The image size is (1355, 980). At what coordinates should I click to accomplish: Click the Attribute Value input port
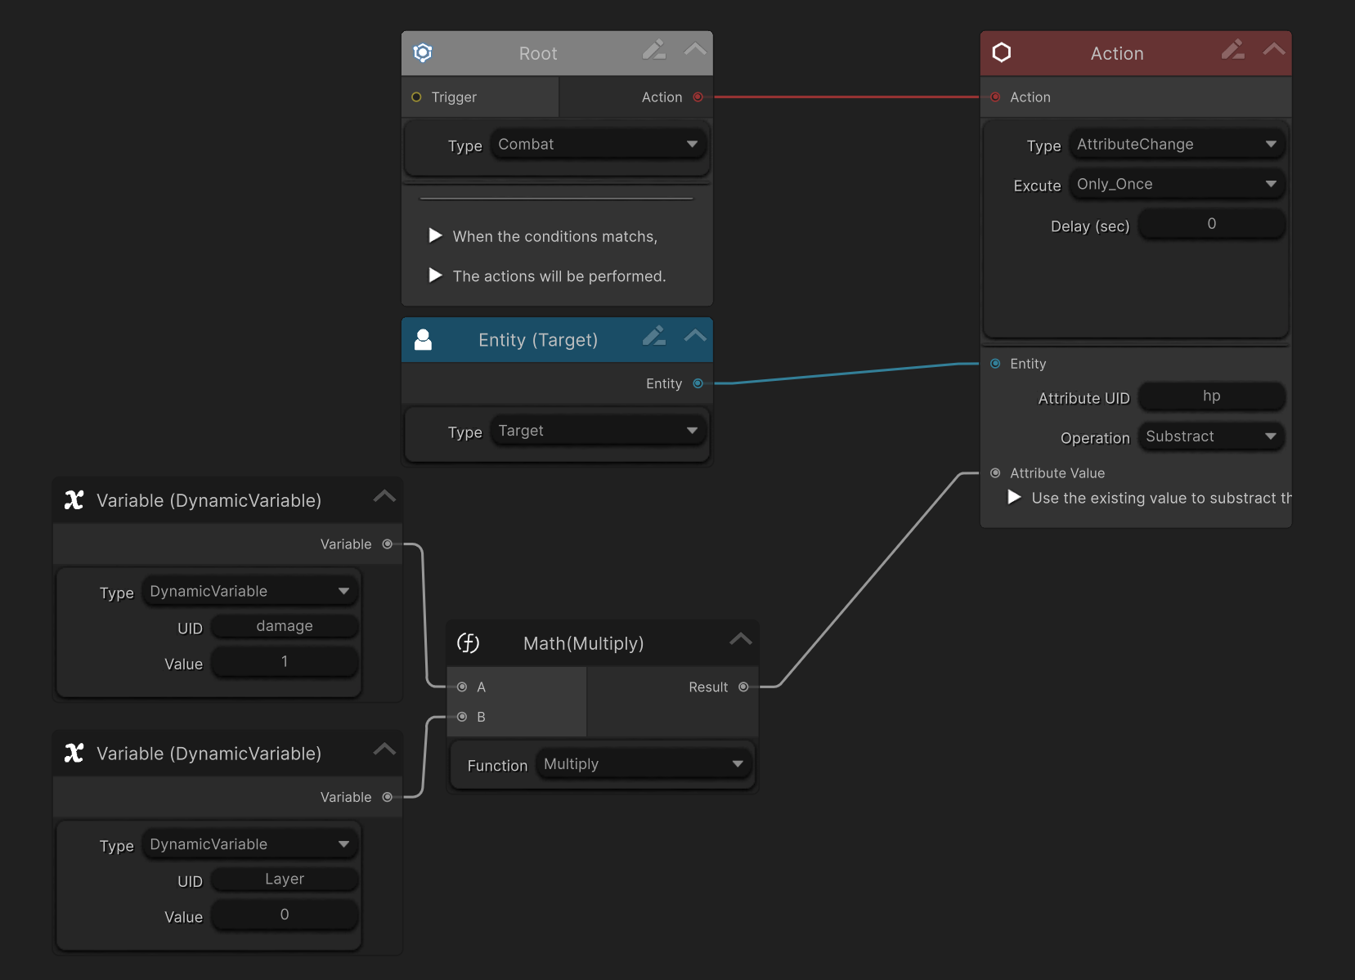point(995,473)
